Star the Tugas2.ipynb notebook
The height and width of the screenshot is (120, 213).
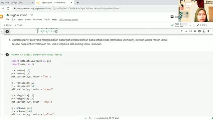(x=32, y=15)
